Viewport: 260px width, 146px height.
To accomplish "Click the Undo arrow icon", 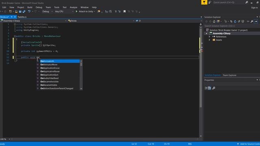I will pyautogui.click(x=29, y=11).
